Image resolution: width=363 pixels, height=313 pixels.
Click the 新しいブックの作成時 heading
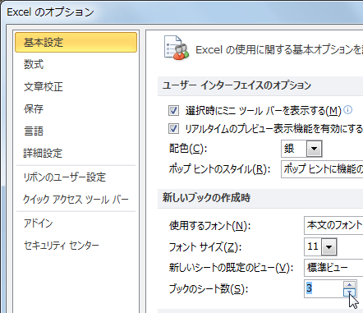coord(206,197)
